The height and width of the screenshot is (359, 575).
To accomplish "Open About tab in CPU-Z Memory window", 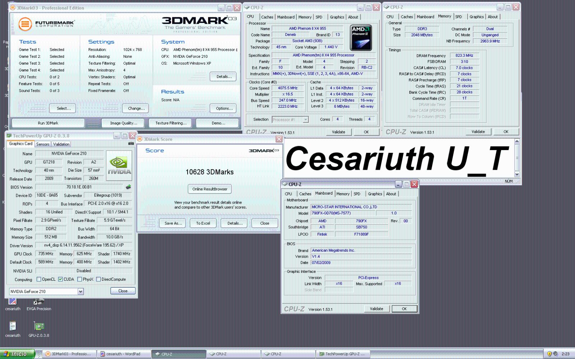I will pos(493,17).
